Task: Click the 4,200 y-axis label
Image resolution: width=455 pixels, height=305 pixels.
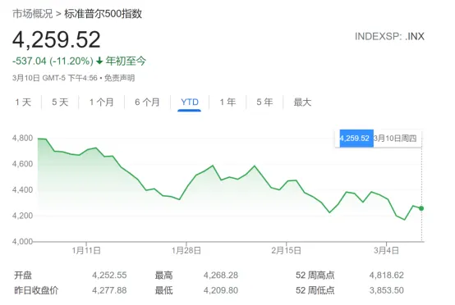Action: [x=23, y=216]
